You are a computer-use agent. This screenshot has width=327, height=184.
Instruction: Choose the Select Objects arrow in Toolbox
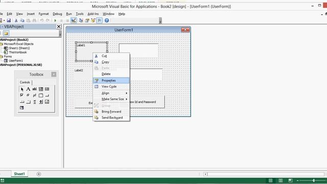point(22,89)
